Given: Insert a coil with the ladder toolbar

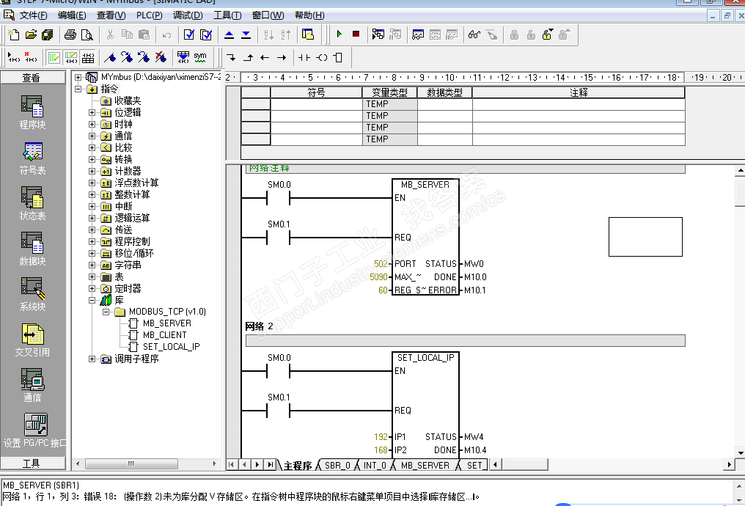Looking at the screenshot, I should click(322, 57).
